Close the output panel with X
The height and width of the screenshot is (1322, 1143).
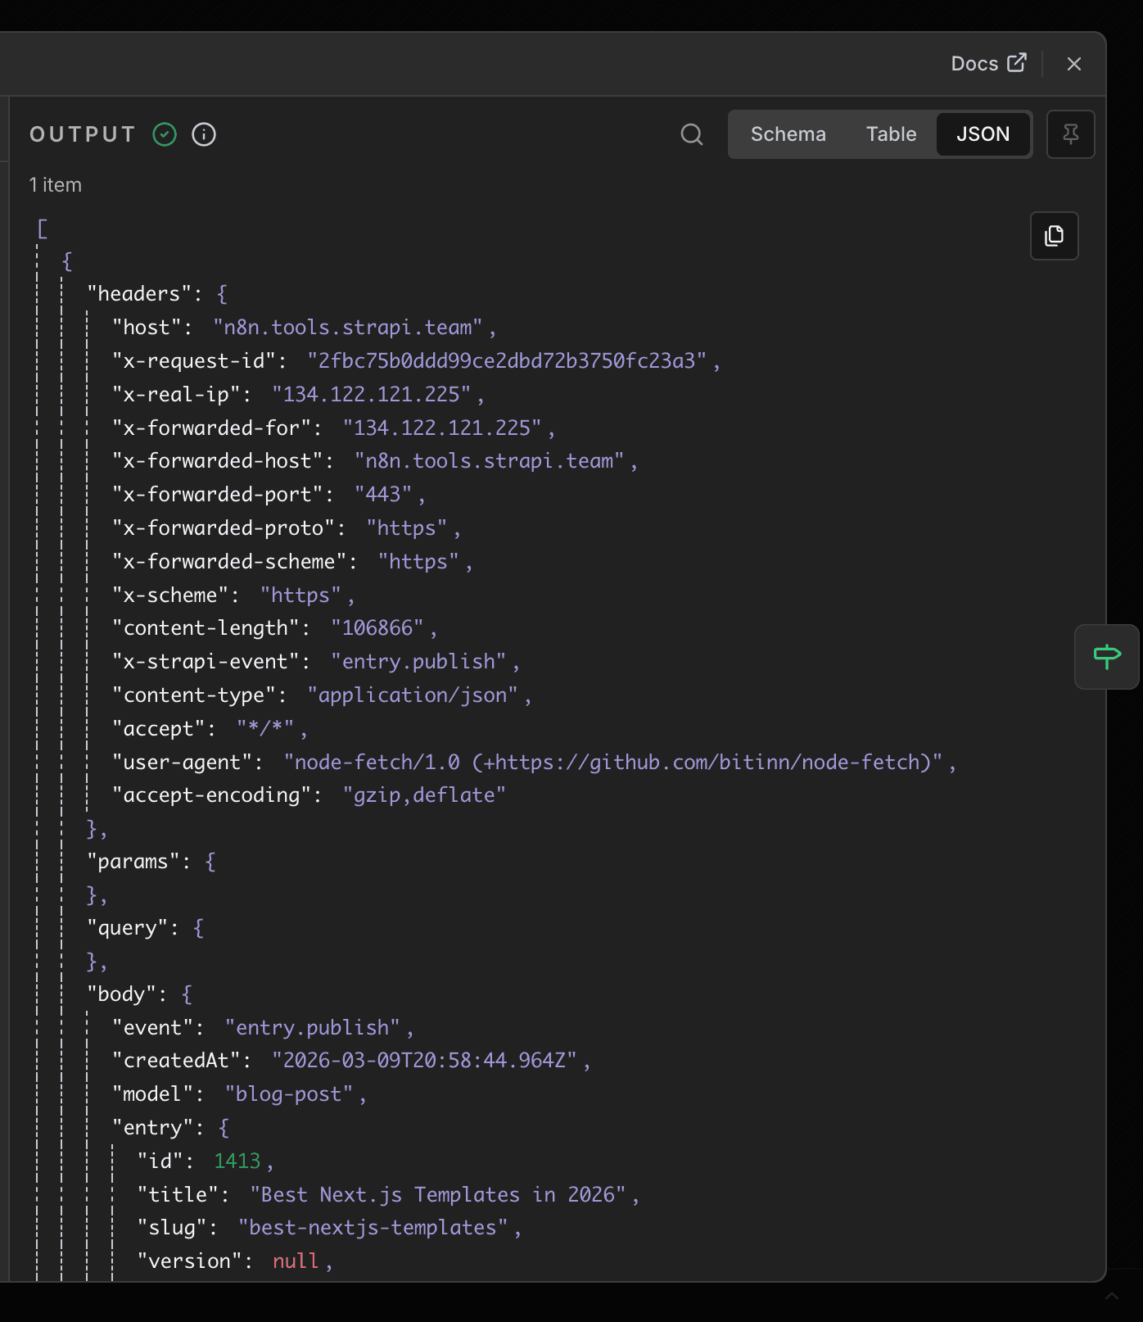click(x=1074, y=64)
